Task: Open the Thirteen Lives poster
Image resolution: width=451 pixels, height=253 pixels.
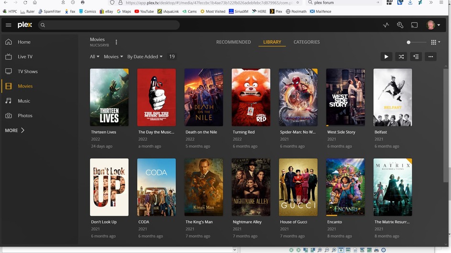Action: [x=110, y=97]
